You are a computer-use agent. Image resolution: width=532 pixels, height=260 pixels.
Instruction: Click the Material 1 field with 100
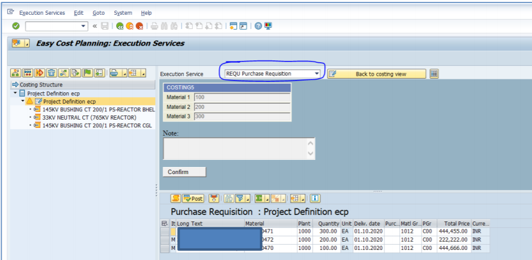242,97
